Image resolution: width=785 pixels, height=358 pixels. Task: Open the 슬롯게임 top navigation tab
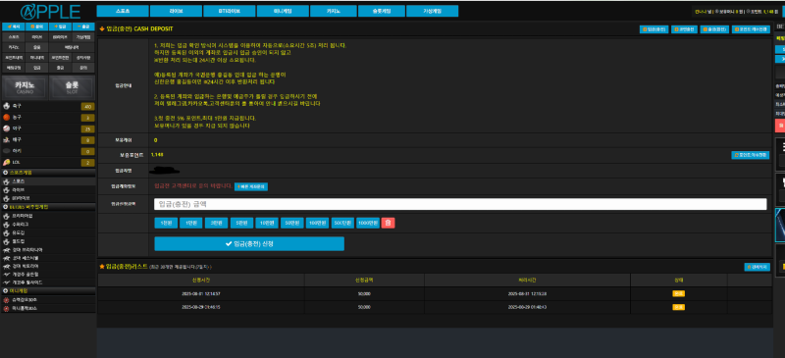381,11
